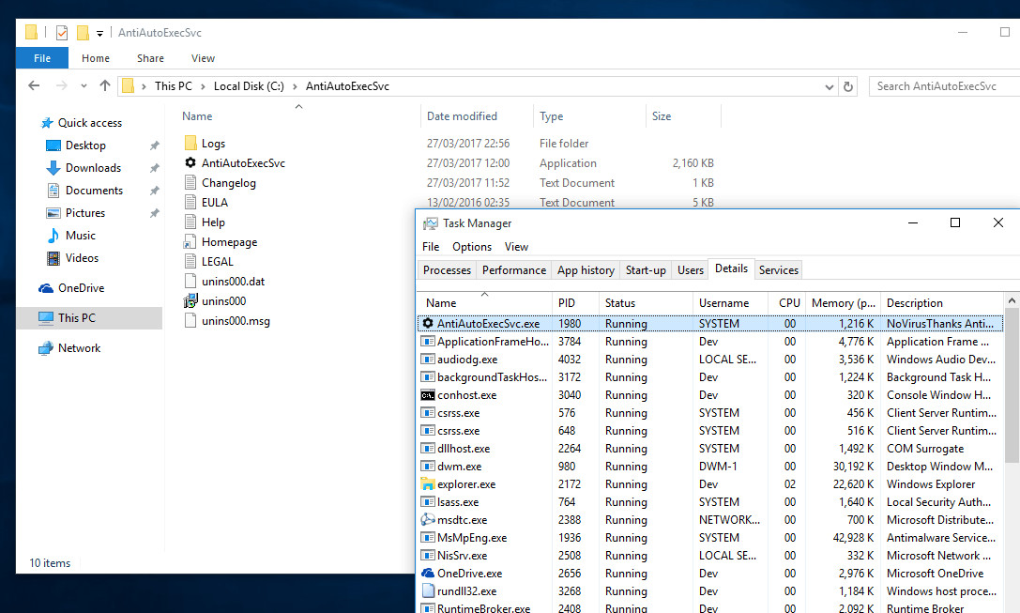Click the pin icon next to Downloads
The image size is (1020, 613).
[154, 169]
